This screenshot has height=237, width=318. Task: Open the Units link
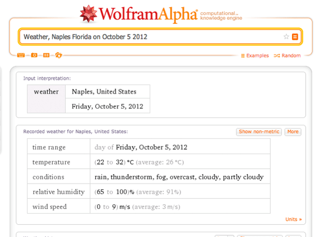tap(294, 220)
